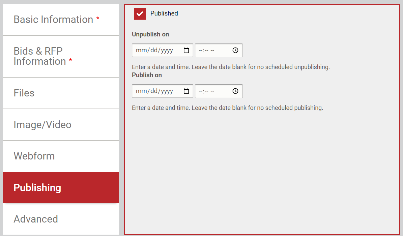The image size is (403, 236).
Task: Focus the Unpublish on time field
Action: click(219, 50)
